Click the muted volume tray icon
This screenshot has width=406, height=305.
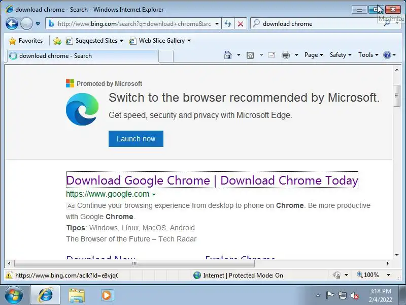(355, 295)
